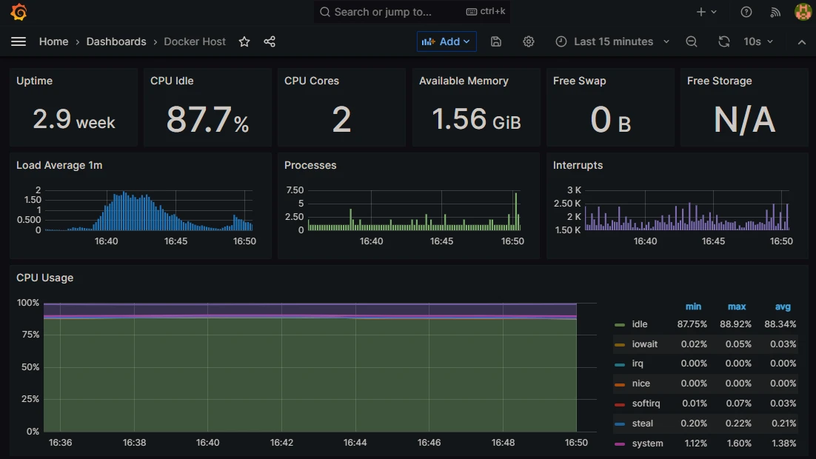
Task: Open the Last 15 minutes time picker
Action: (612, 41)
